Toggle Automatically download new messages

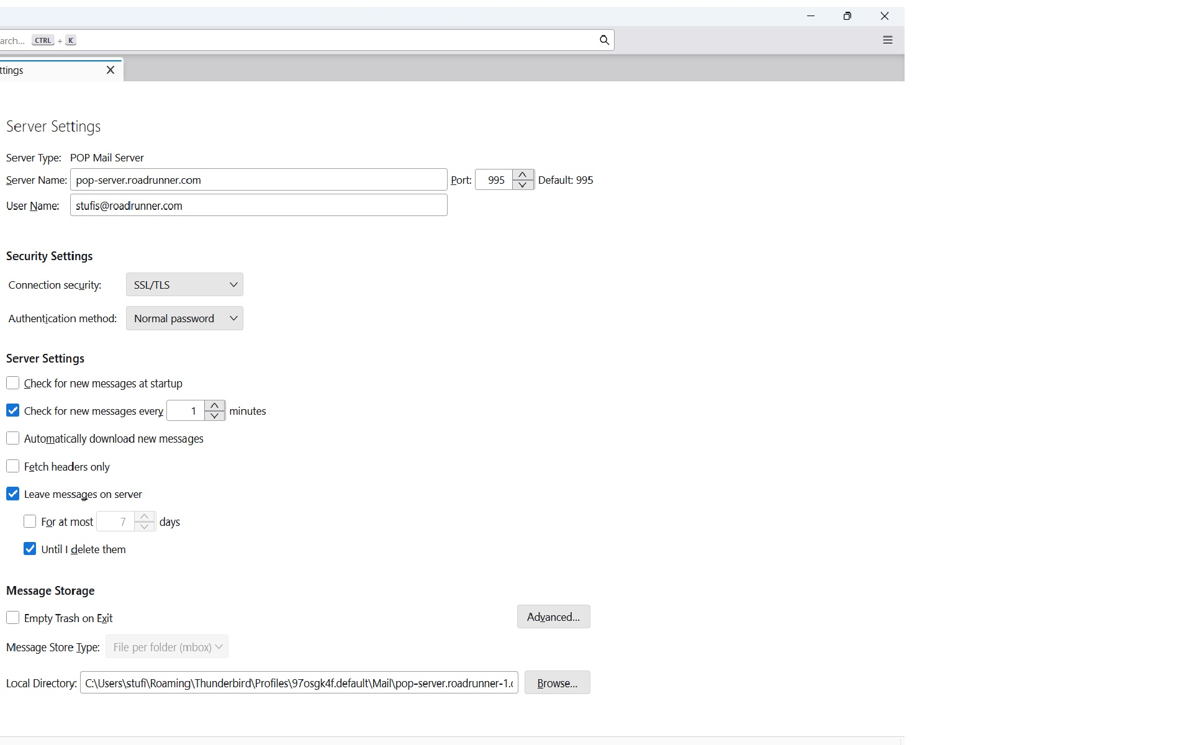tap(13, 438)
